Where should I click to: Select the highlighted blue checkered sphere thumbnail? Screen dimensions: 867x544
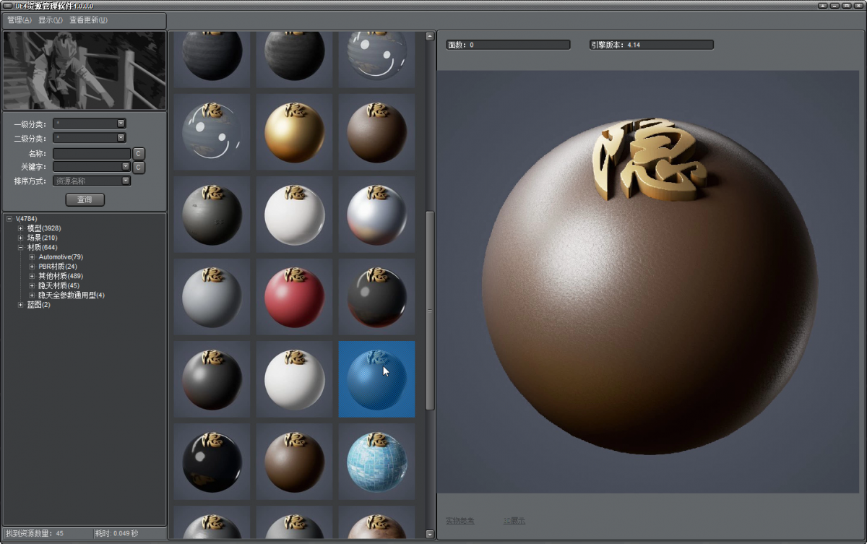[x=376, y=379]
